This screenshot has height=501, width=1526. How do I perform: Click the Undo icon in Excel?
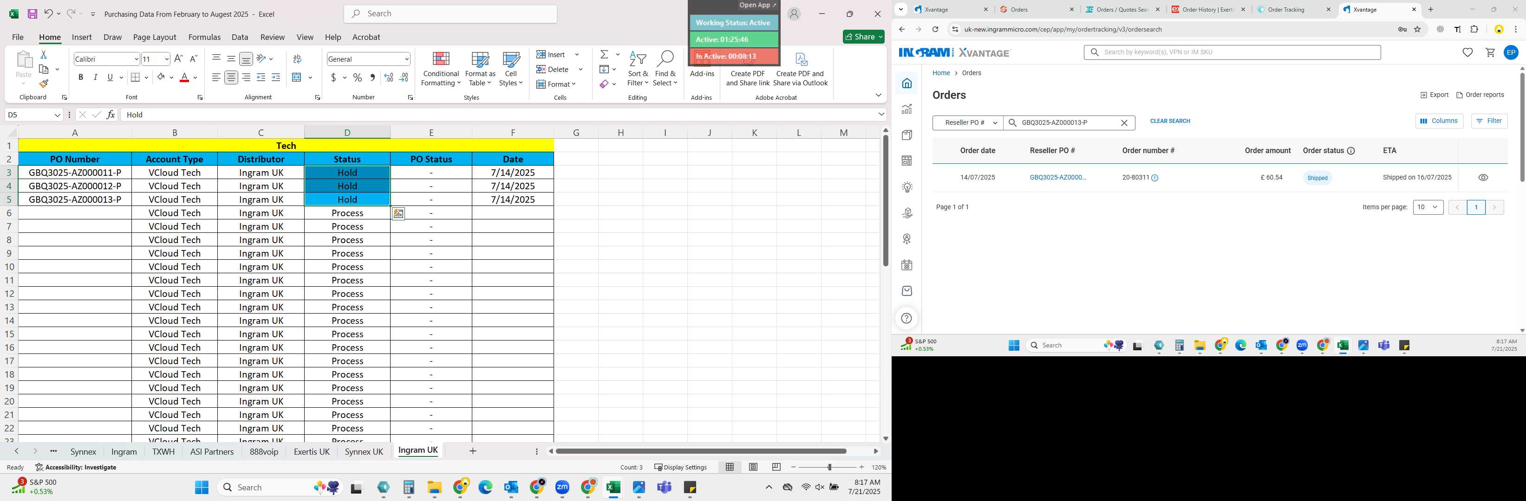coord(49,13)
